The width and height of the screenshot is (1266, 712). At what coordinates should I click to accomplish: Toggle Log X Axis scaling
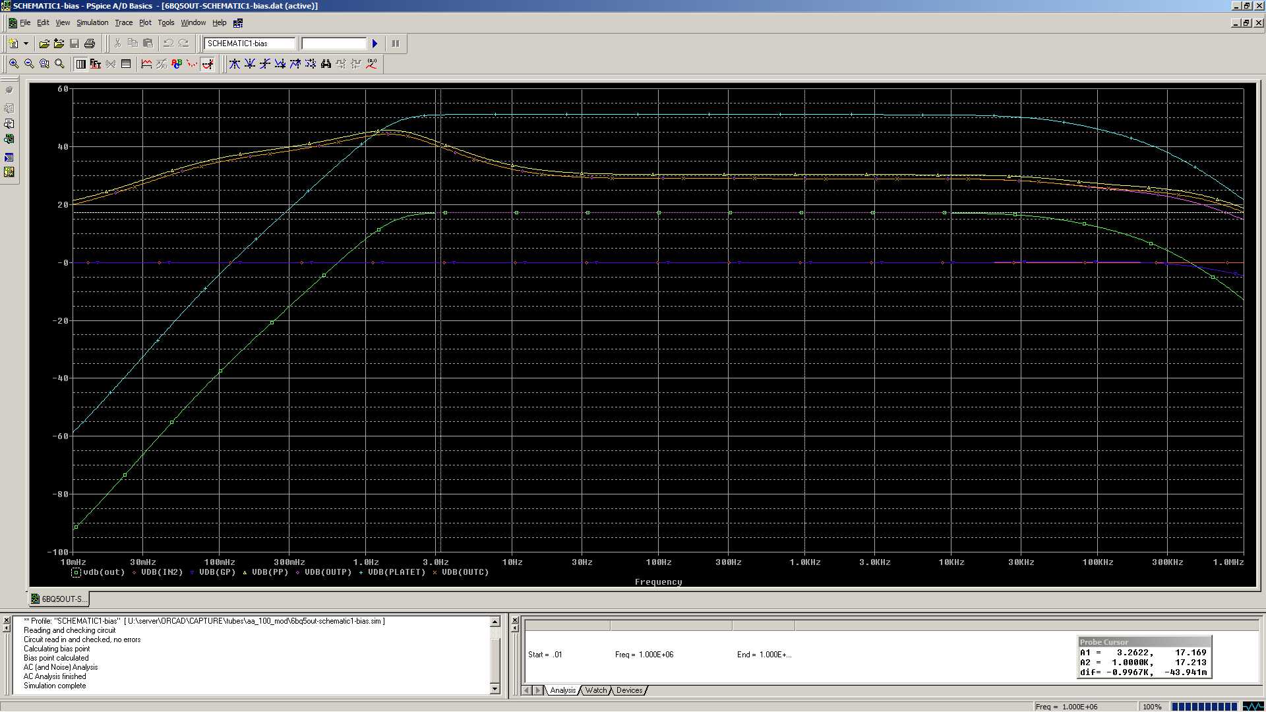point(80,64)
